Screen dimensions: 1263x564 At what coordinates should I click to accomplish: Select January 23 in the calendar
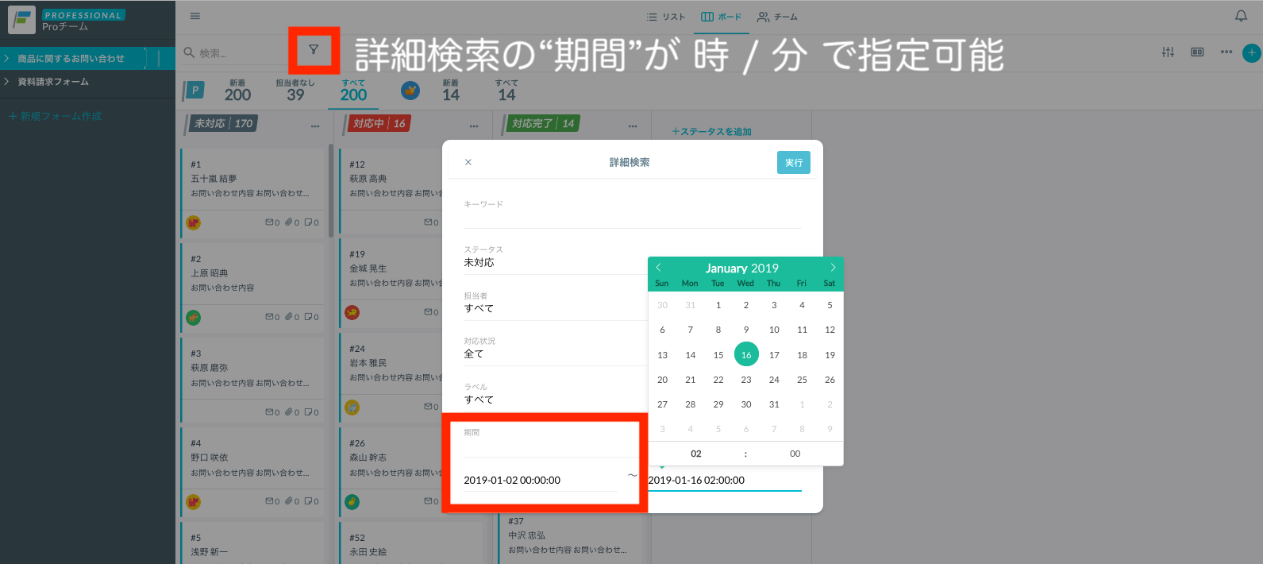(746, 380)
